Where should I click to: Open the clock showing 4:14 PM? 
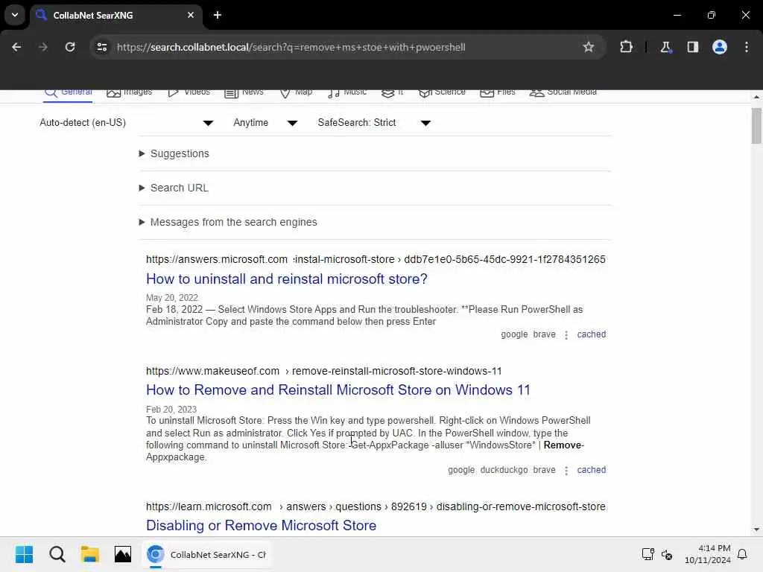coord(708,554)
